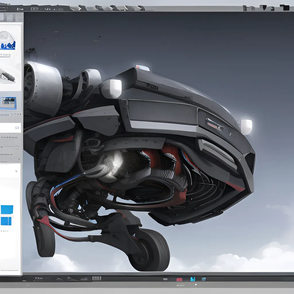Click the small icon in white sidebar panel header
Viewport: 294px width, 294px height.
[x=18, y=128]
